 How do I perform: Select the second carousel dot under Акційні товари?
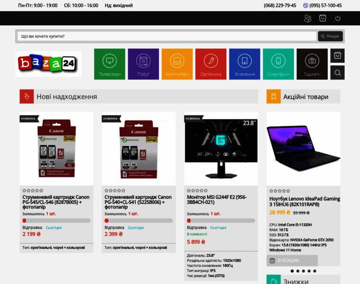[298, 271]
